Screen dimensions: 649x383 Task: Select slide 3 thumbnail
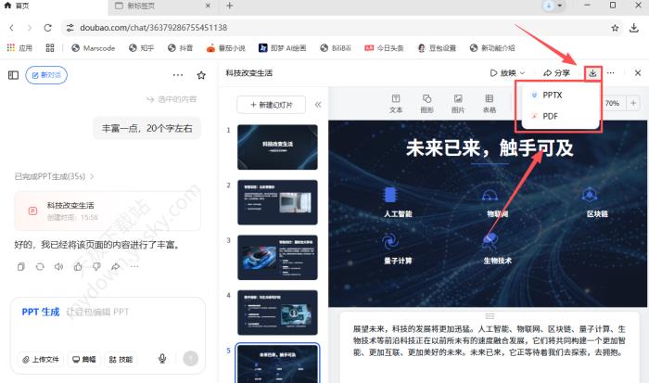[277, 257]
